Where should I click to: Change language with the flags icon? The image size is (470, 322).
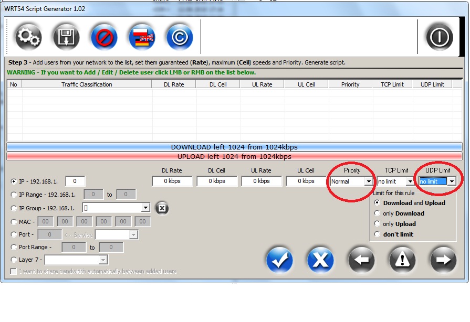[x=142, y=37]
